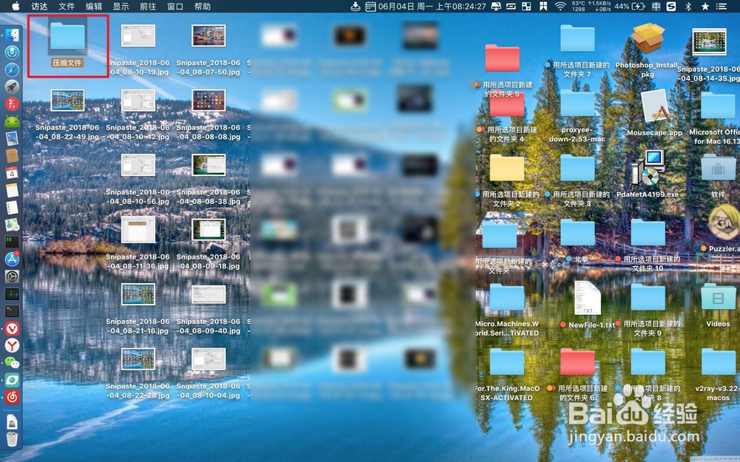Select Snipaste_2018-06-04_08-22-28.jpg file

coord(138,359)
